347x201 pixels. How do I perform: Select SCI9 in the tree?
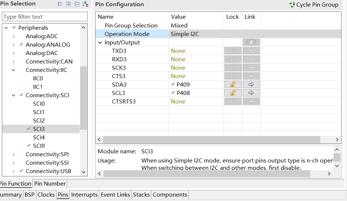click(39, 146)
